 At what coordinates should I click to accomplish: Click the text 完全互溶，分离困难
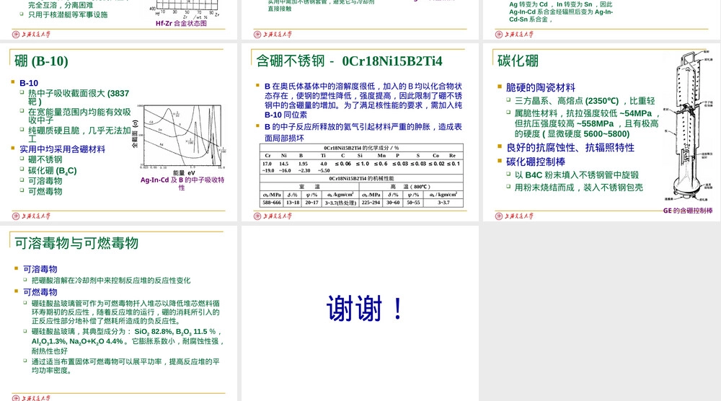click(61, 5)
